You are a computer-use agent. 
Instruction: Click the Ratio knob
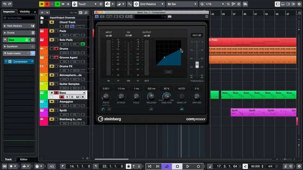[x=106, y=96]
